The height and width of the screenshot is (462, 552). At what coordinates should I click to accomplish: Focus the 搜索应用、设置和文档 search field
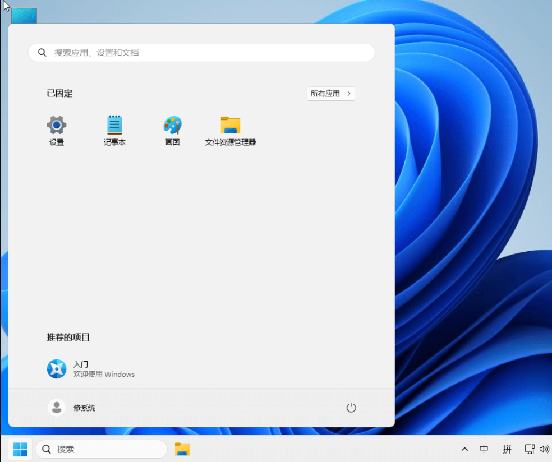click(x=201, y=53)
